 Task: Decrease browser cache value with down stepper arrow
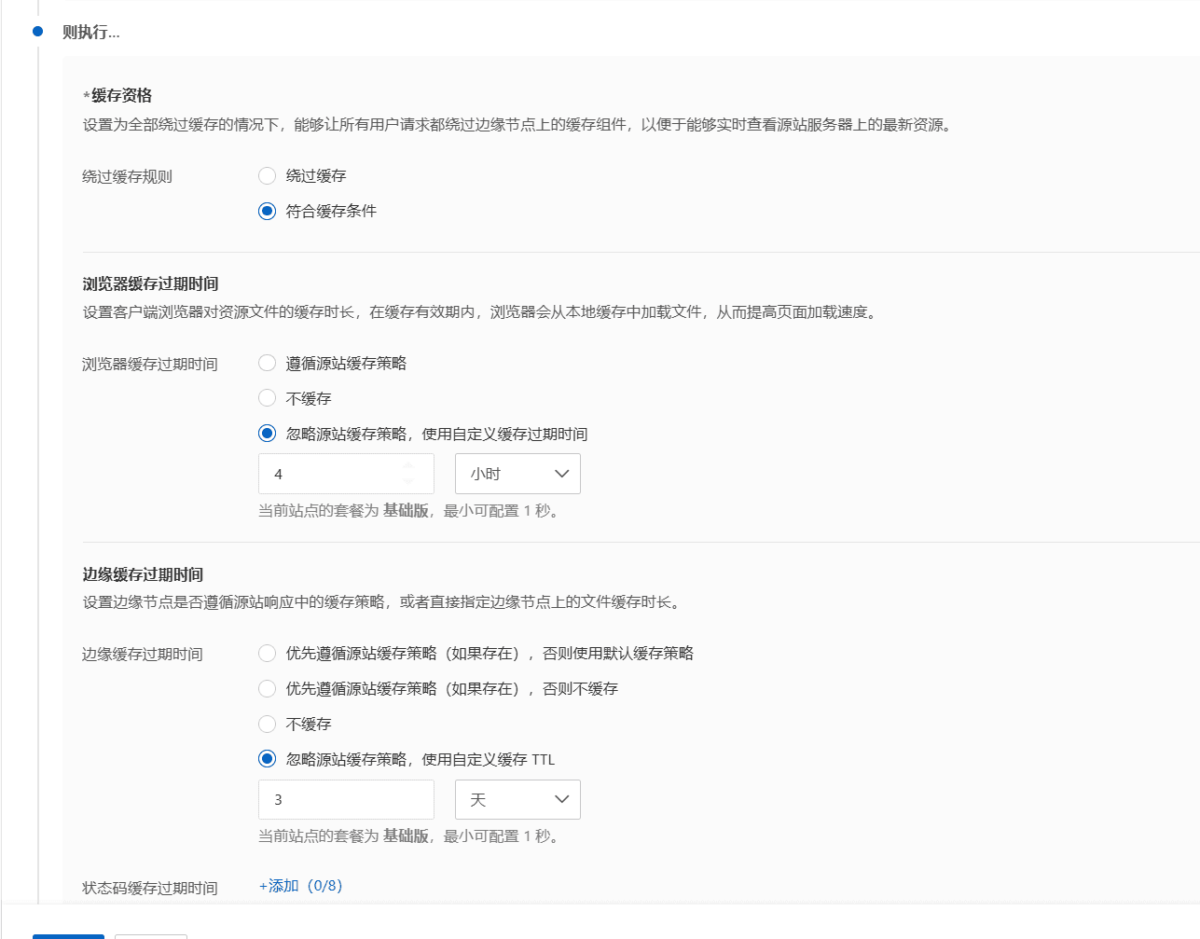(x=408, y=482)
